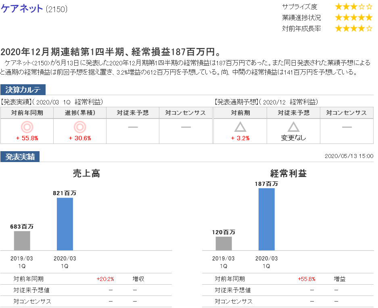Click the 進捗(累積) column header
This screenshot has height=308, width=378.
(x=80, y=113)
